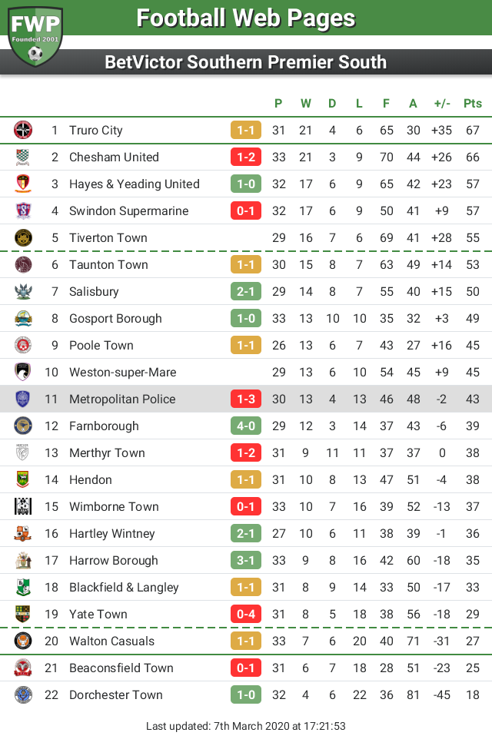Click Yate Town club badge
The image size is (492, 749).
(23, 614)
